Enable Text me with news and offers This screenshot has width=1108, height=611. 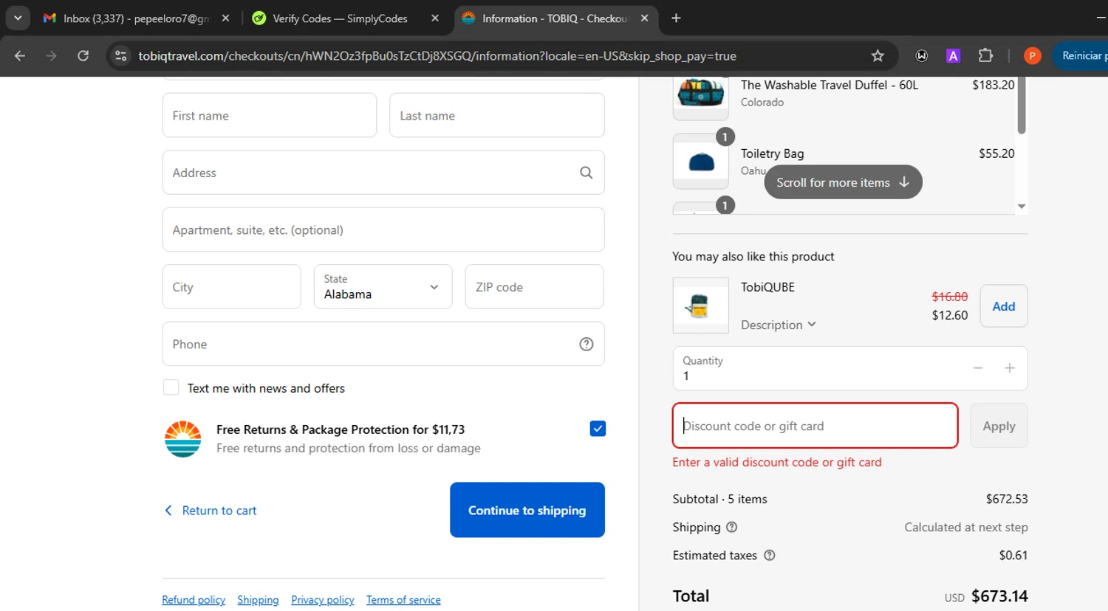coord(171,387)
